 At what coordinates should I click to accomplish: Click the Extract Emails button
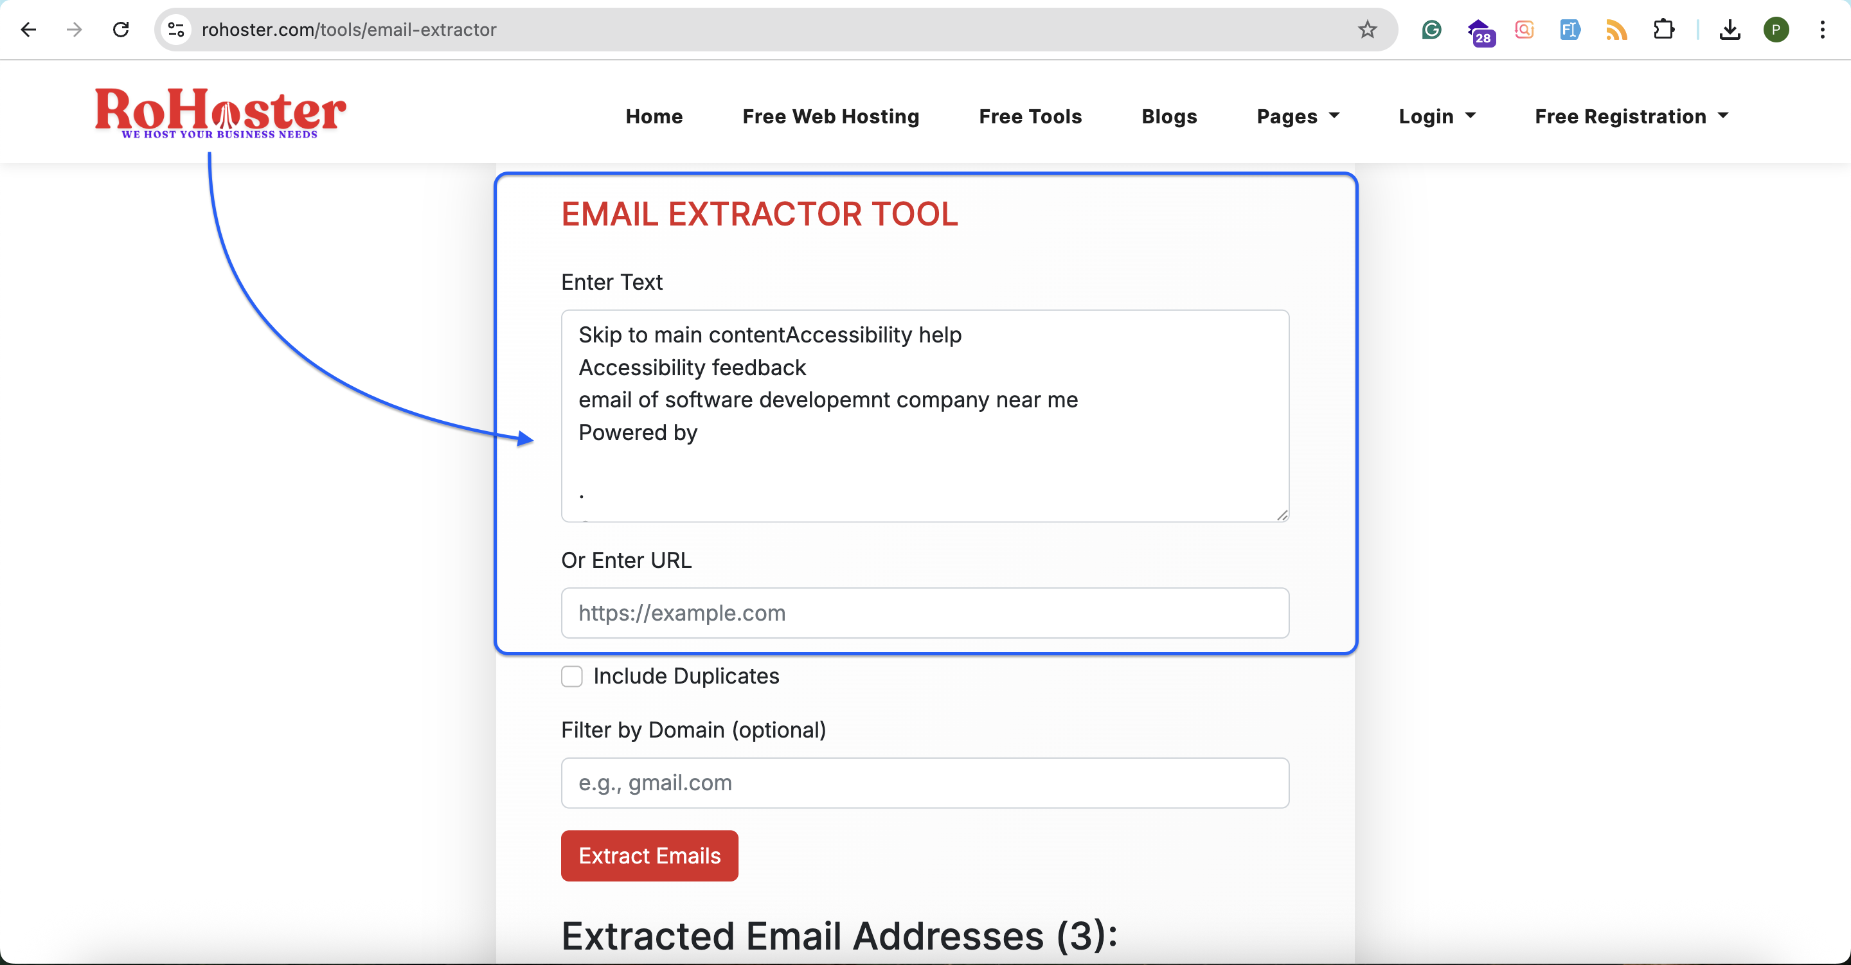649,856
